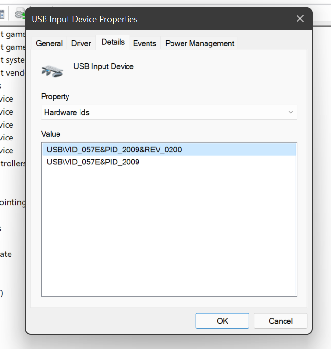Close the USB Input Device Properties dialog
331x349 pixels.
pos(300,19)
